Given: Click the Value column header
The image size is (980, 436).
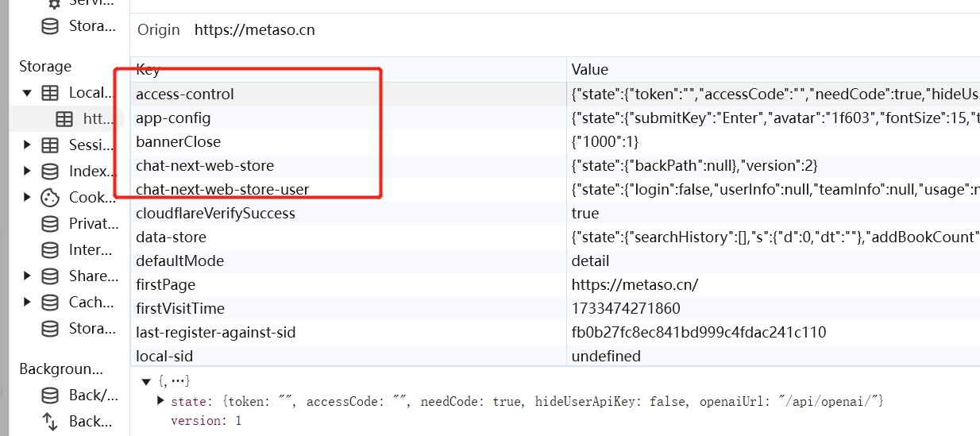Looking at the screenshot, I should pyautogui.click(x=774, y=70).
